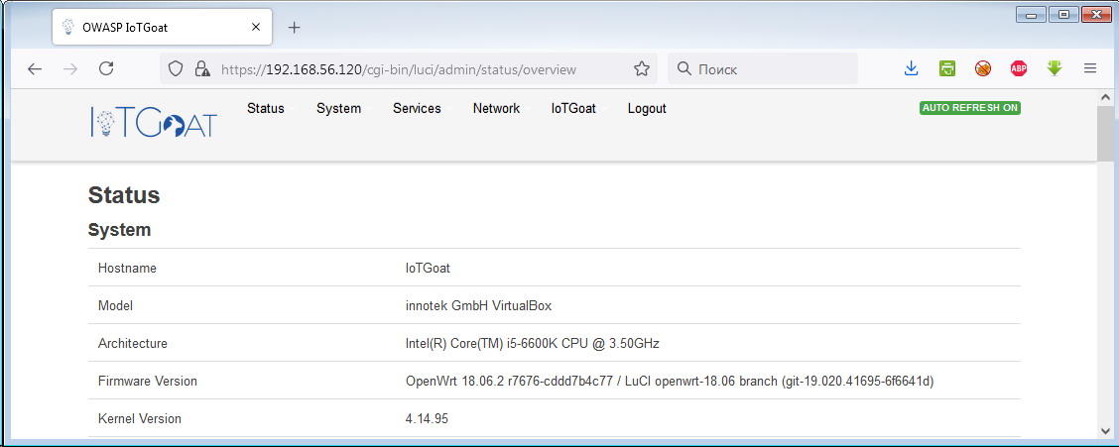
Task: Reload the current page
Action: (x=106, y=68)
